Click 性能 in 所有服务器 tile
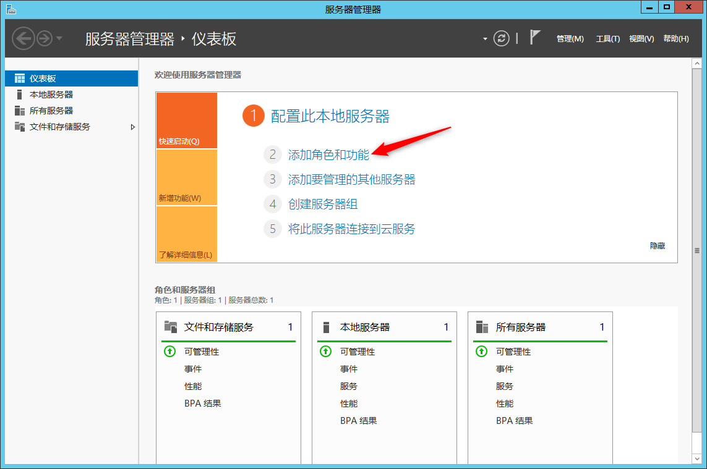This screenshot has width=707, height=469. tap(505, 404)
